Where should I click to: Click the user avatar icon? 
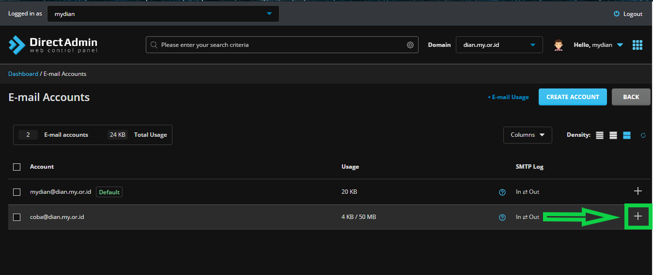(559, 45)
